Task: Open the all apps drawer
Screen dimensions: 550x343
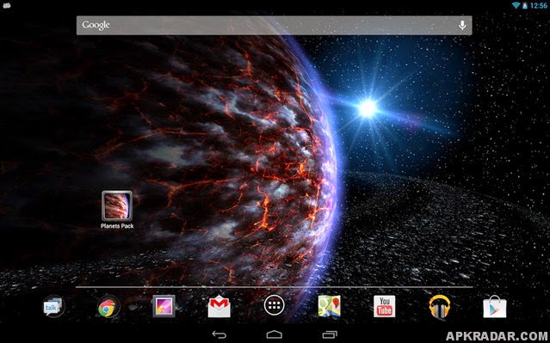Action: click(x=274, y=305)
